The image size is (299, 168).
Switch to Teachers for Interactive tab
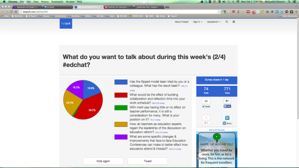tap(118, 7)
